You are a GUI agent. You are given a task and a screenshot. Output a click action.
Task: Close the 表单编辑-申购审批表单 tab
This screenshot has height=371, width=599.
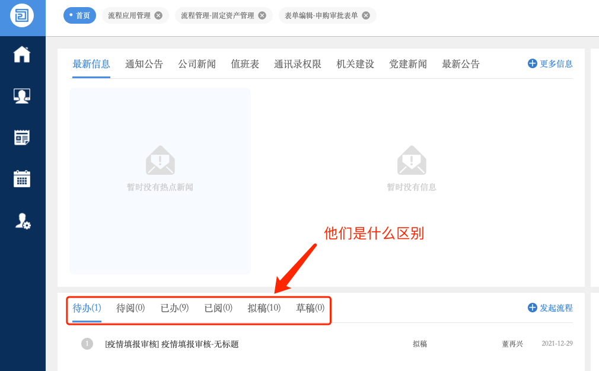point(366,15)
